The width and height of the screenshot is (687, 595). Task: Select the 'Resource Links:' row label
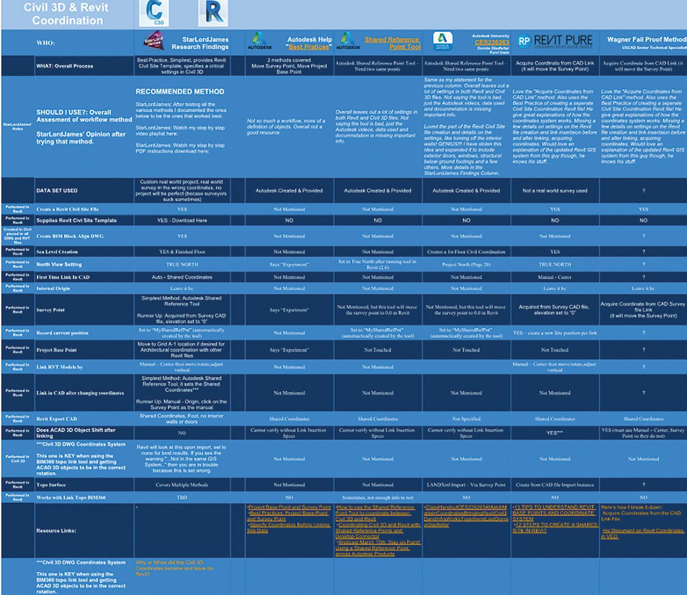(x=56, y=531)
